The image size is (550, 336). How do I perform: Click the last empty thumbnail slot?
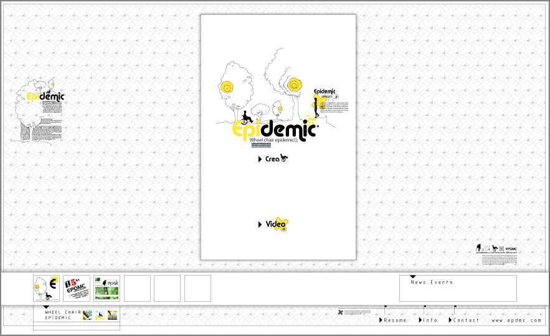click(197, 289)
